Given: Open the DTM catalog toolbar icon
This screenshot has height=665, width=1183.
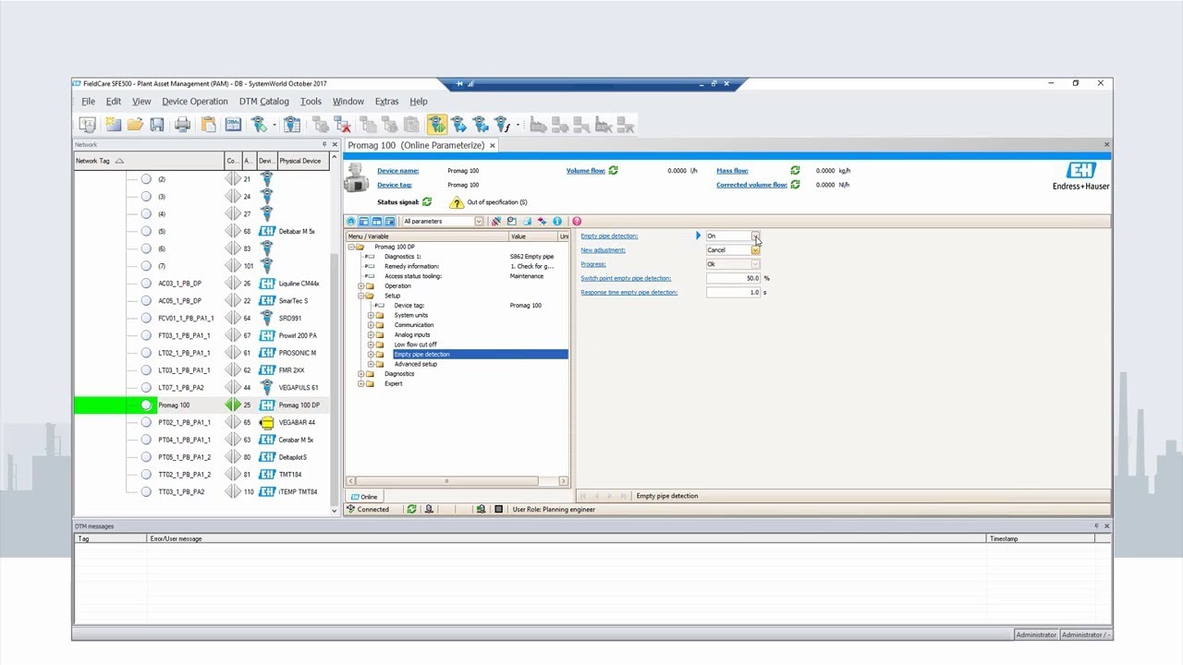Looking at the screenshot, I should (x=233, y=125).
